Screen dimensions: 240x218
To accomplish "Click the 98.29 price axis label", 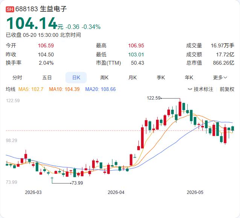I will tap(12, 141).
